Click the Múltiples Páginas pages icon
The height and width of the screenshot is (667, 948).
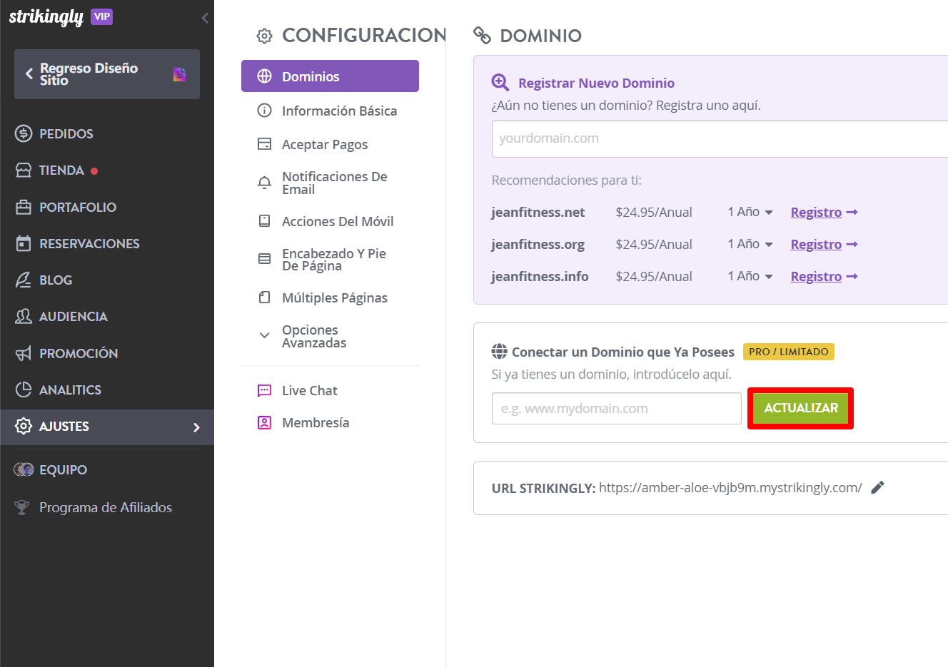tap(264, 297)
